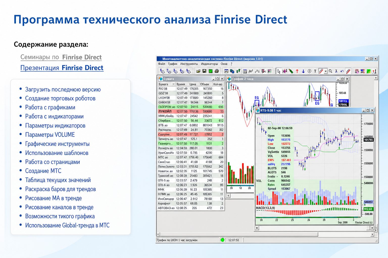Select the circle target tool
The width and height of the screenshot is (388, 258).
coord(309,71)
